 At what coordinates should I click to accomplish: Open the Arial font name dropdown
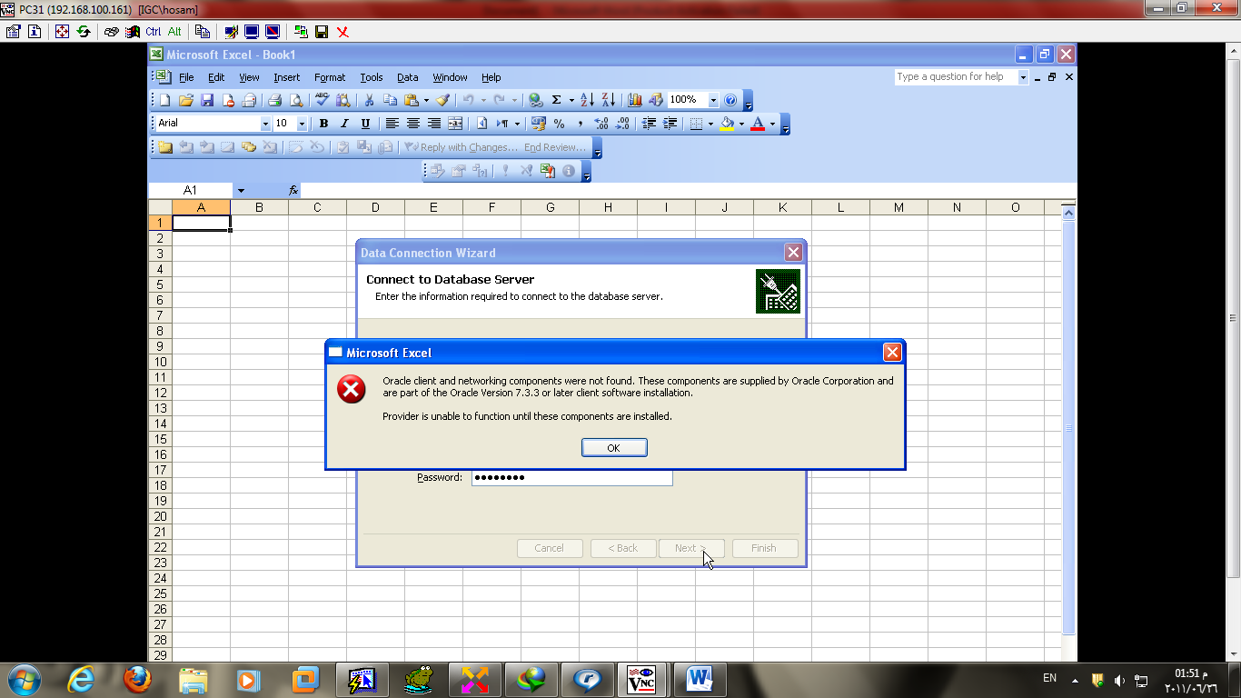click(x=265, y=124)
